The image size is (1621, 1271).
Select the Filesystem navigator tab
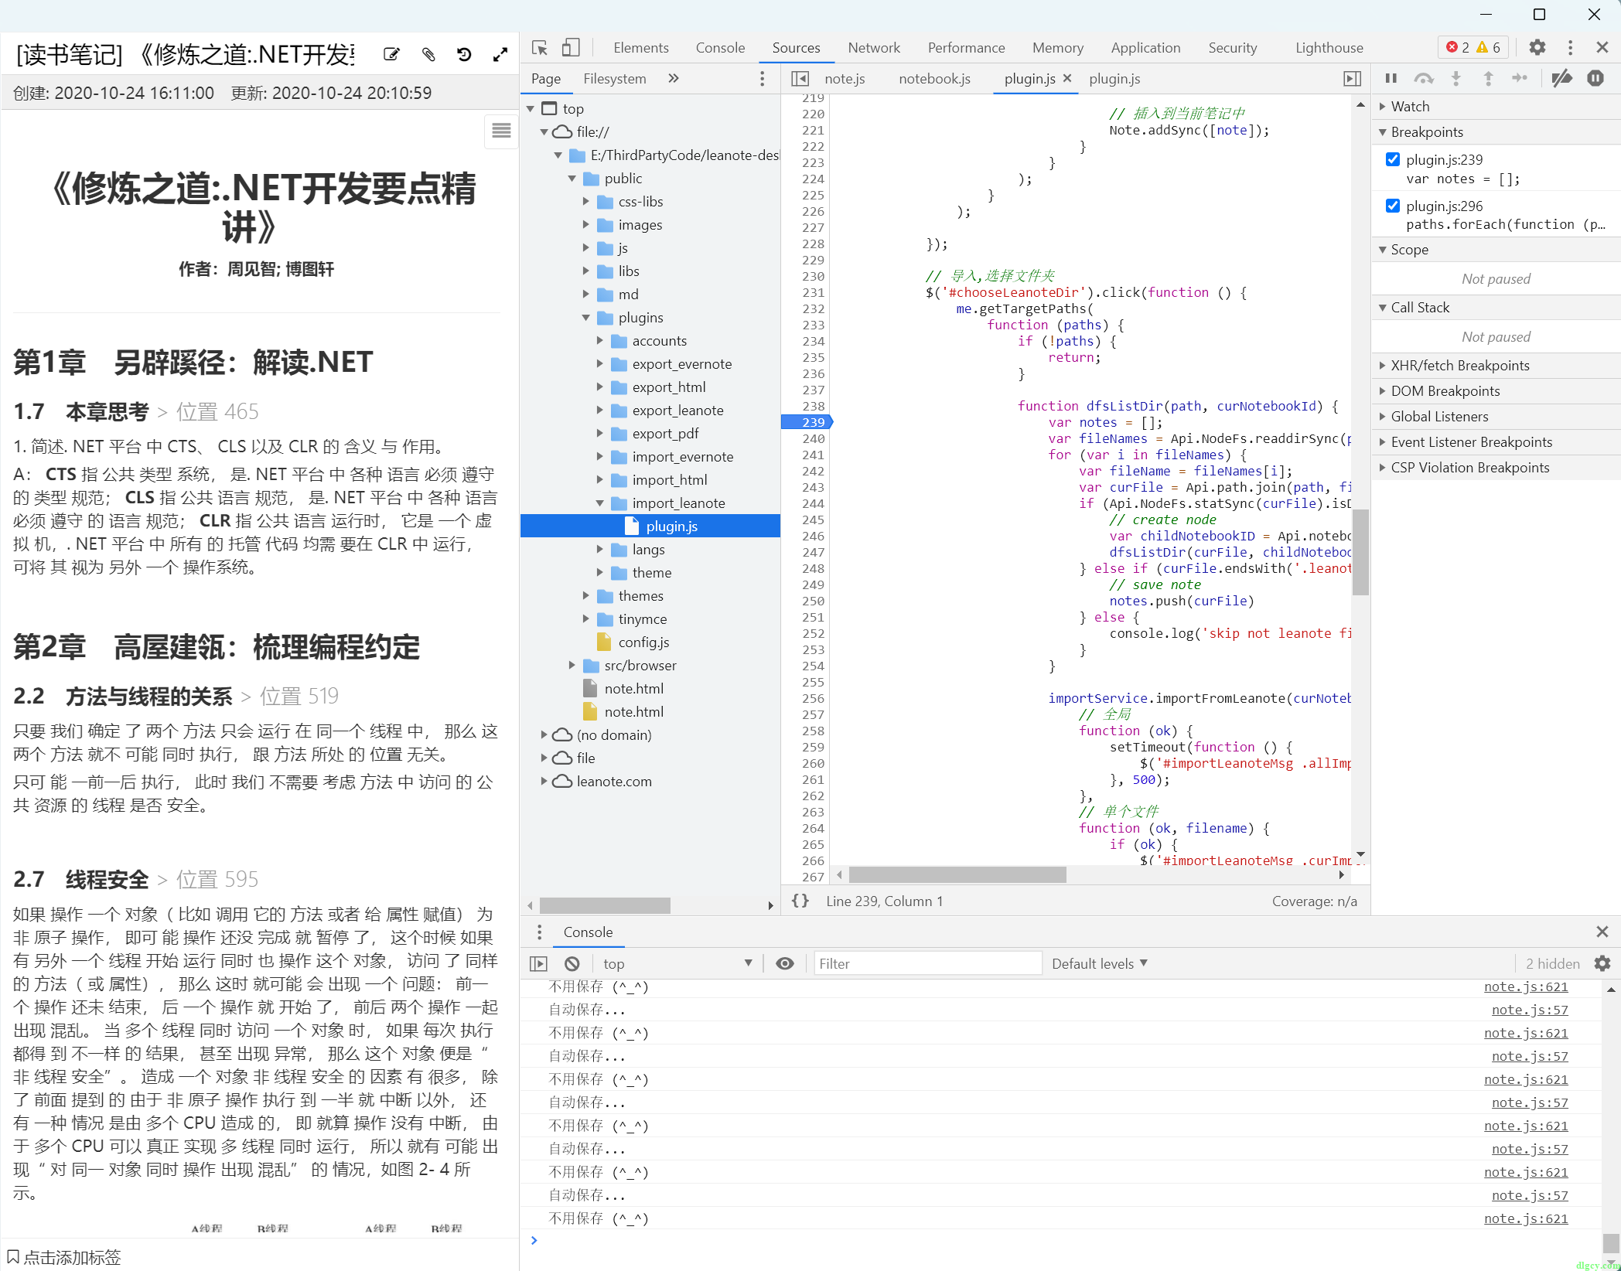tap(614, 79)
